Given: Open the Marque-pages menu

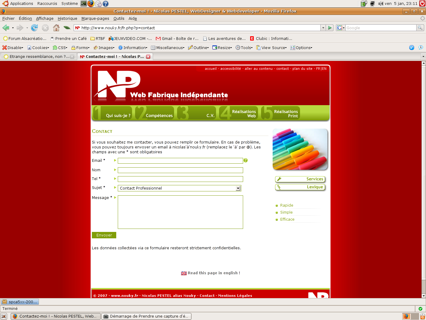Looking at the screenshot, I should (95, 18).
